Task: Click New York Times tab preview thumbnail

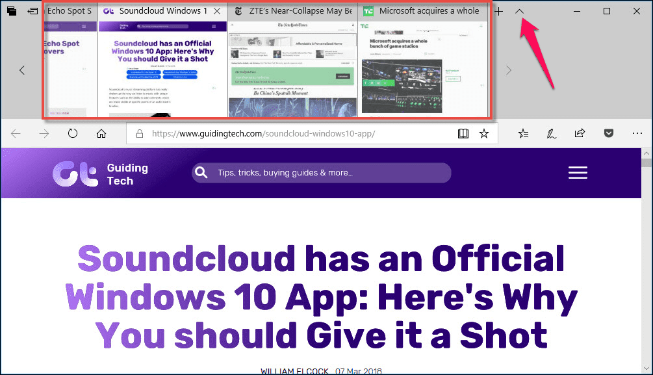Action: (x=293, y=69)
